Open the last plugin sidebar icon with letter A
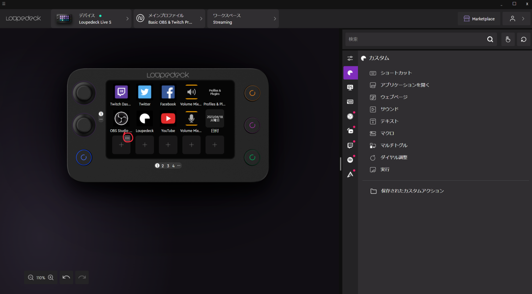The height and width of the screenshot is (294, 532). pos(350,174)
